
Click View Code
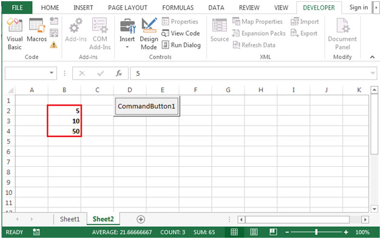coord(181,33)
